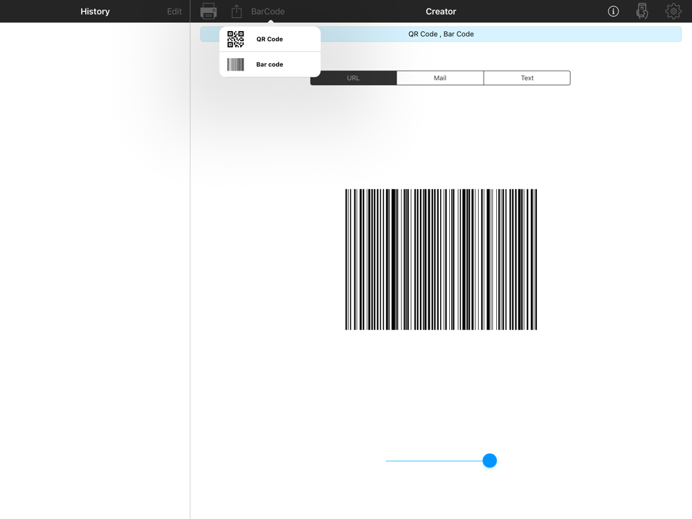Open settings with the gear icon
Image resolution: width=692 pixels, height=519 pixels.
[x=673, y=11]
